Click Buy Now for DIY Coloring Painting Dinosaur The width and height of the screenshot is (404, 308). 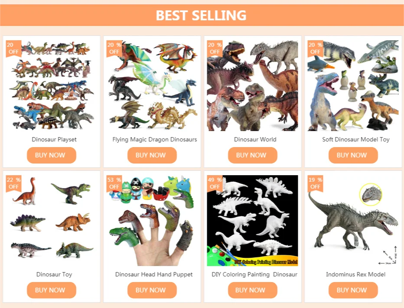(x=252, y=290)
